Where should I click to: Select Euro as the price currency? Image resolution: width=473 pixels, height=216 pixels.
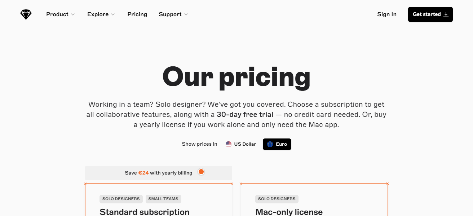(281, 144)
